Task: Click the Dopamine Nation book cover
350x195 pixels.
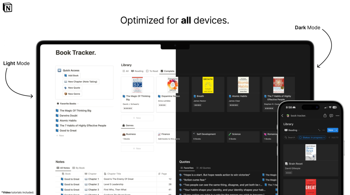Action: click(172, 85)
